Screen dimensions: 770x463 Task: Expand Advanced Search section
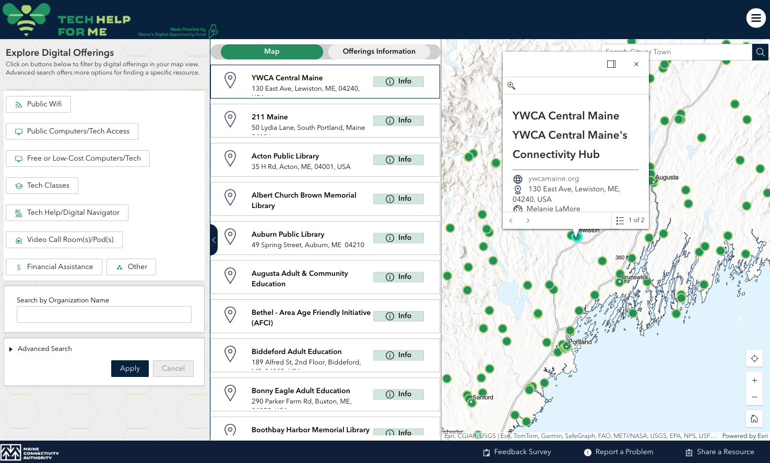pos(40,349)
